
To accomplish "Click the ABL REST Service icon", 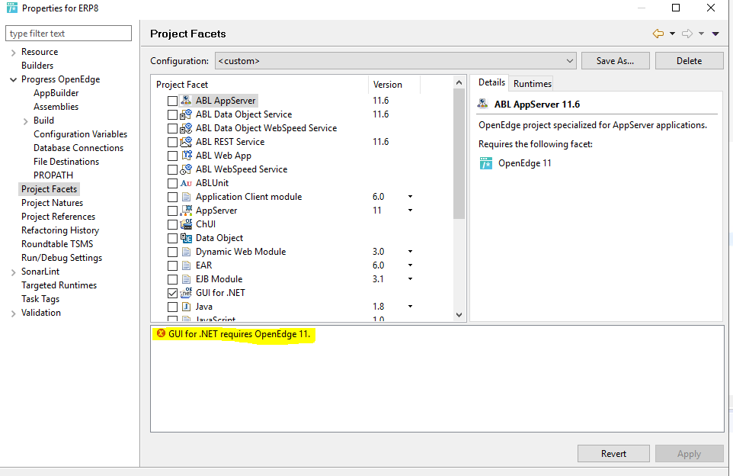I will point(186,141).
